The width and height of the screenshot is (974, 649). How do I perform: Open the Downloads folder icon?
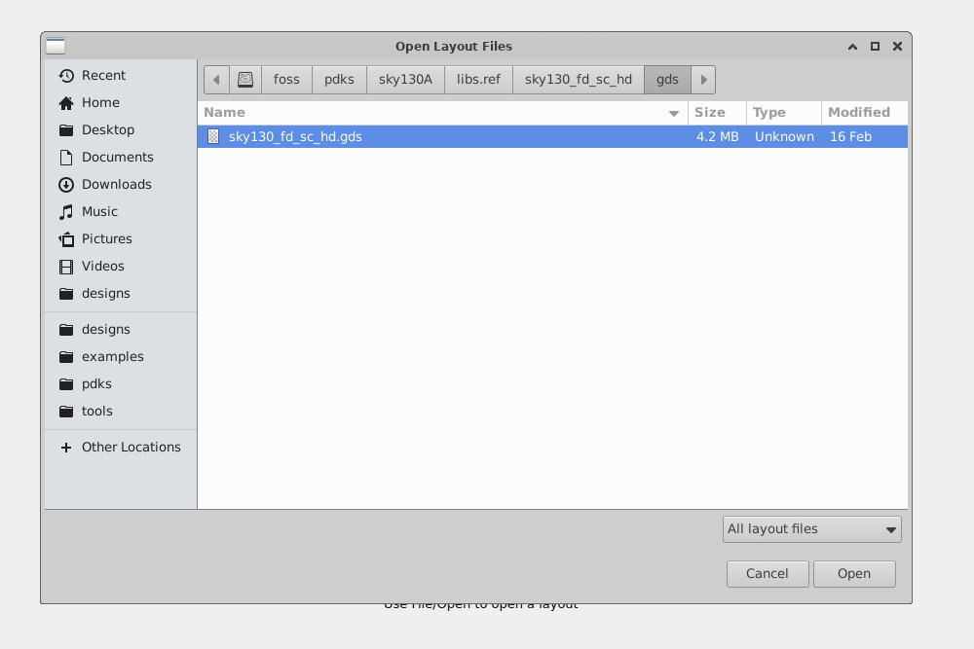point(65,184)
